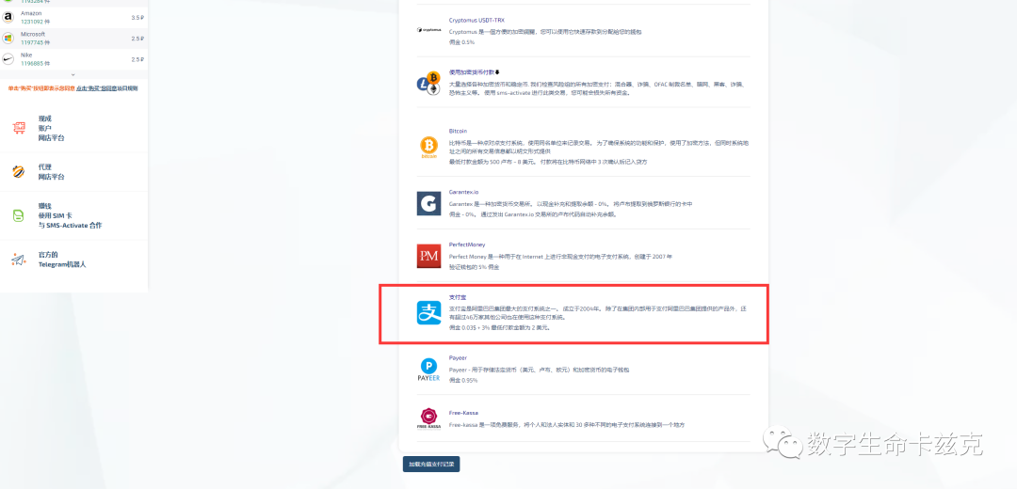Click the Bitcoin minimum payment text
This screenshot has height=489, width=1017.
548,162
